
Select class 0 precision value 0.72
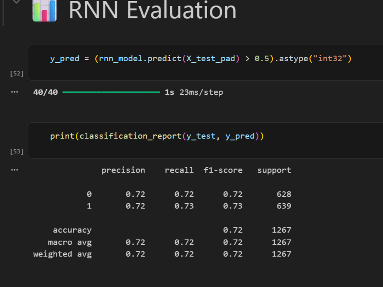[135, 194]
